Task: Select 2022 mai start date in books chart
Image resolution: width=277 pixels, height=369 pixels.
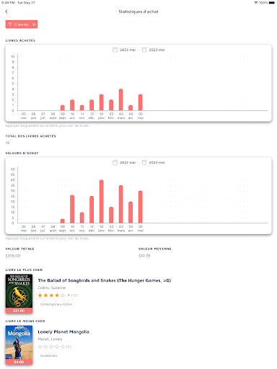Action: (x=128, y=50)
